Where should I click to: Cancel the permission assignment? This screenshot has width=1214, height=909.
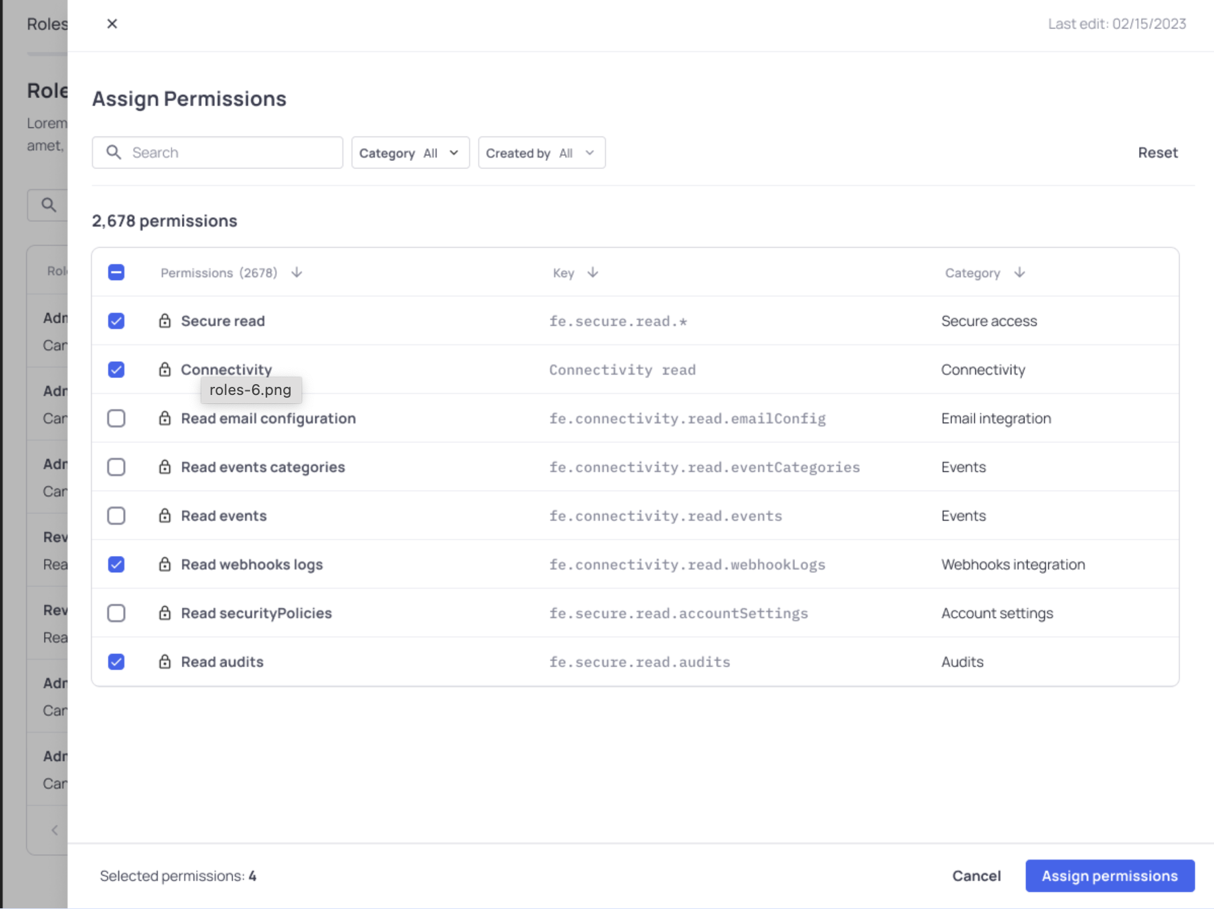(x=976, y=876)
